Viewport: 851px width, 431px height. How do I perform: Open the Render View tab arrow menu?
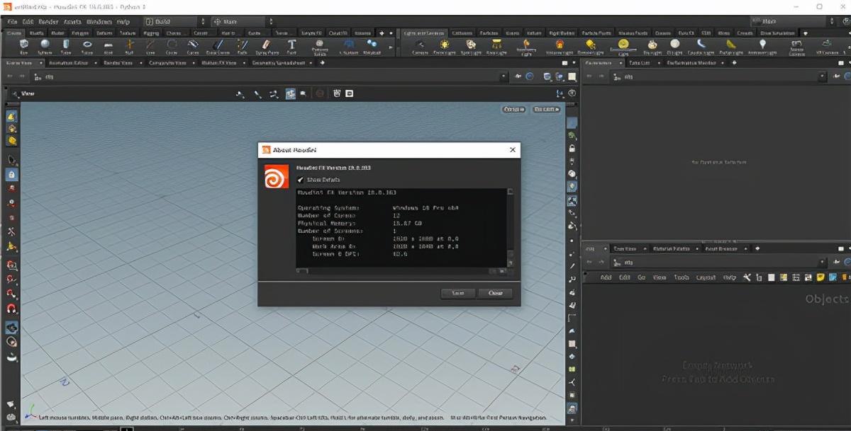click(140, 62)
